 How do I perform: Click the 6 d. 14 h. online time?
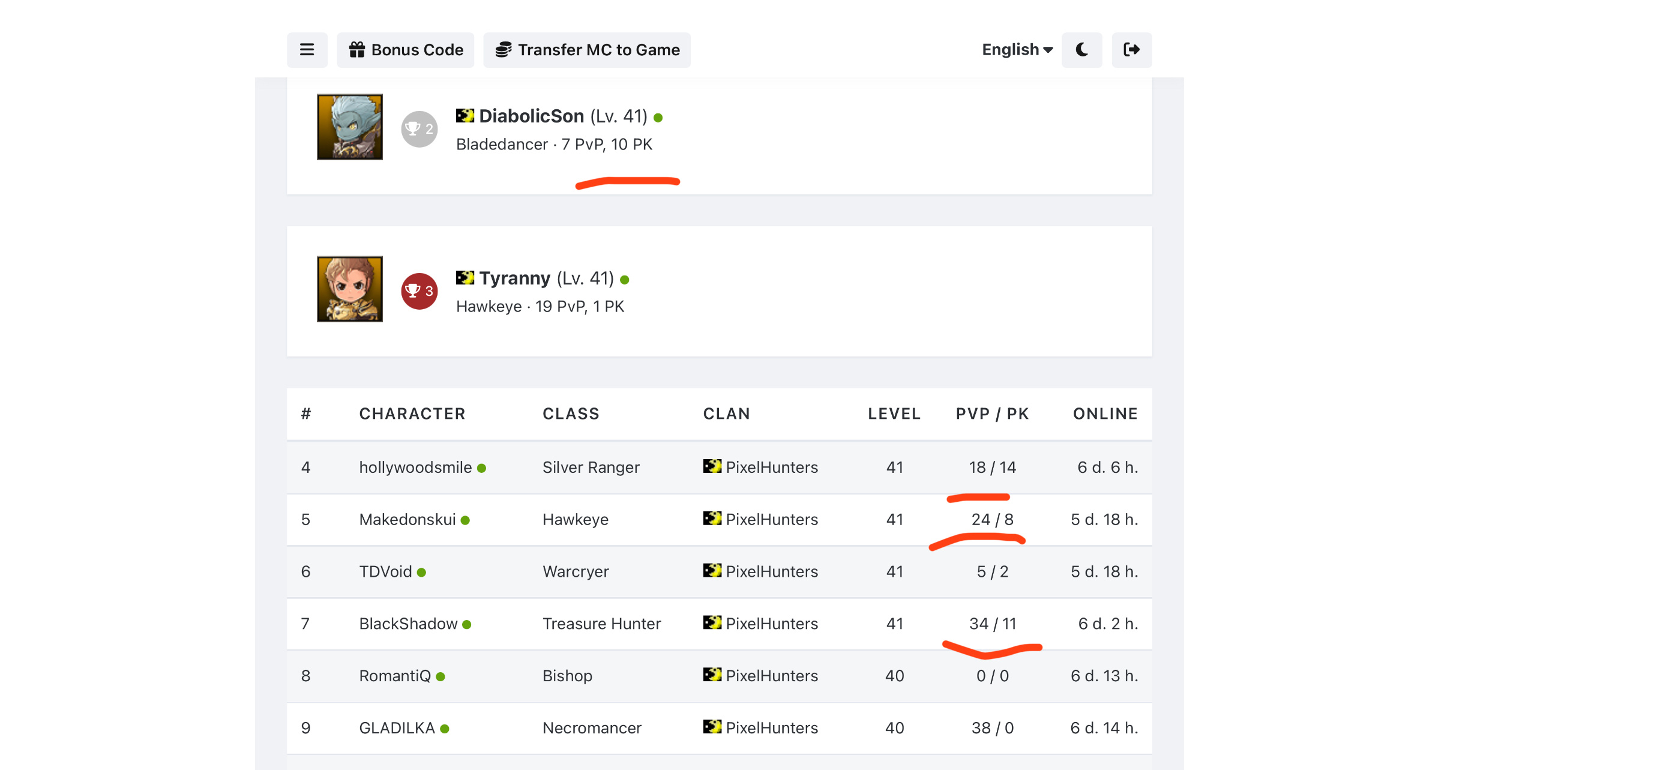pyautogui.click(x=1104, y=727)
